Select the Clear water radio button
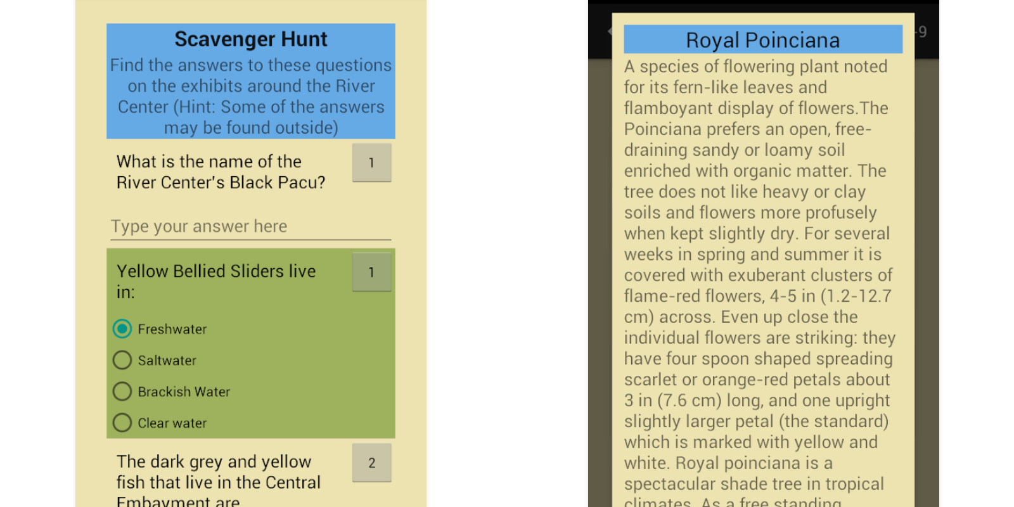This screenshot has width=1014, height=507. [122, 423]
